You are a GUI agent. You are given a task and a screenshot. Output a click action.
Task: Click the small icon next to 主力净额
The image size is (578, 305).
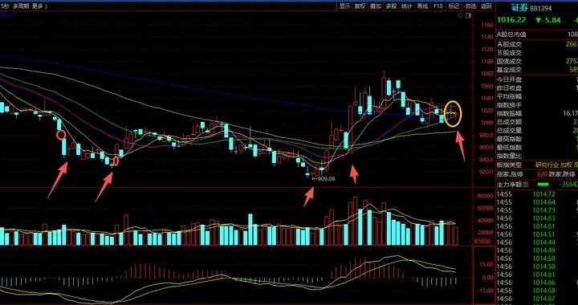pos(526,184)
